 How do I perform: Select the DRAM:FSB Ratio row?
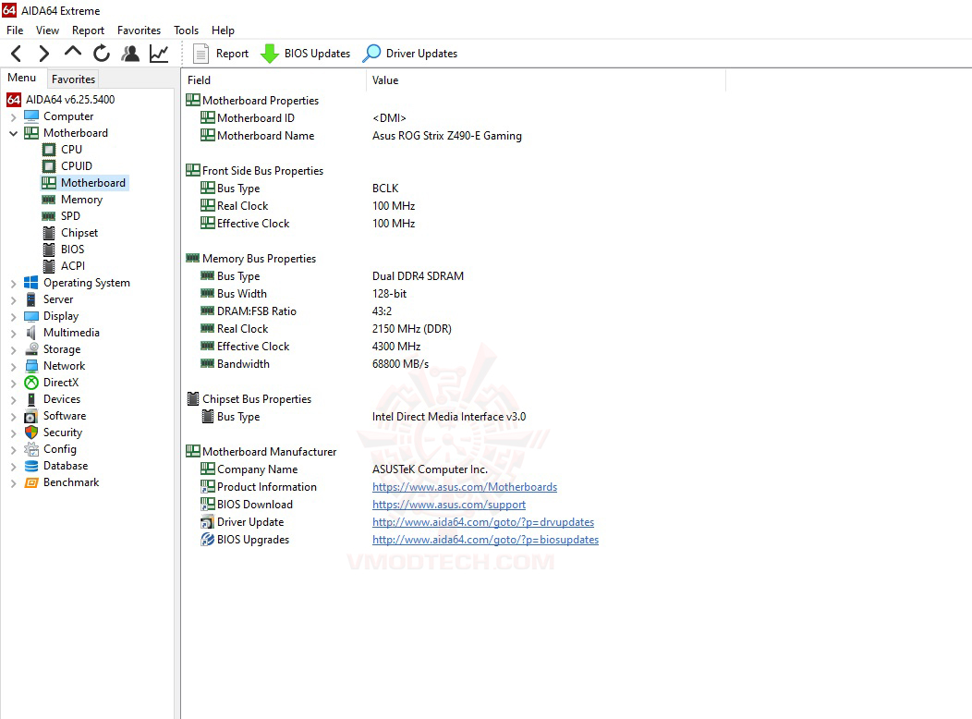296,311
